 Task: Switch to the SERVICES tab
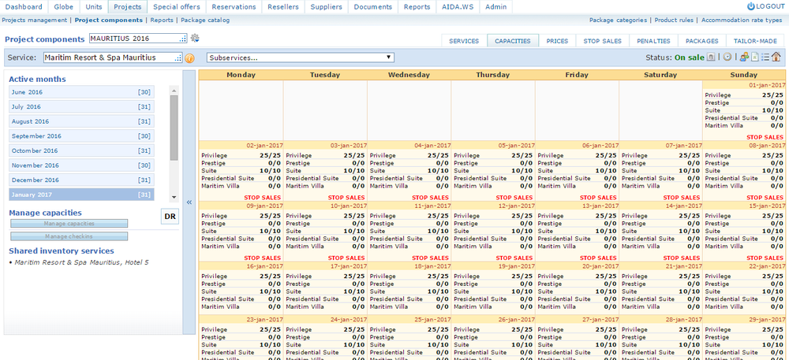pos(464,41)
